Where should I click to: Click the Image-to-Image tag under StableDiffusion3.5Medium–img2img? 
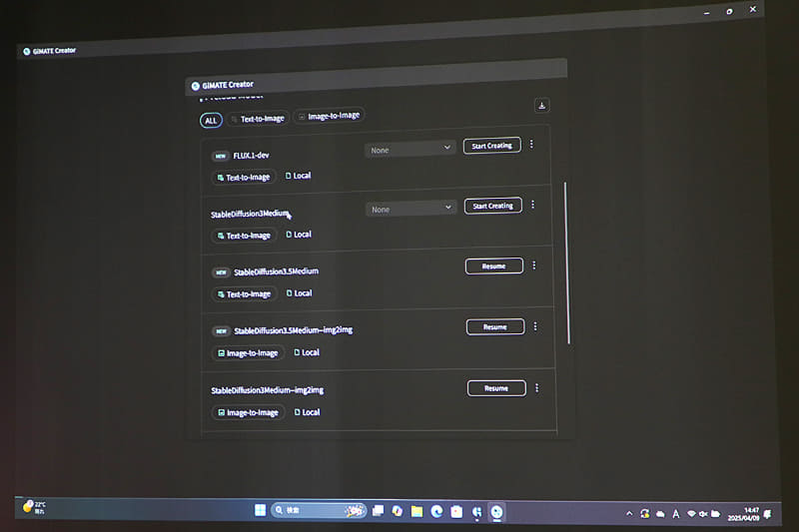248,352
